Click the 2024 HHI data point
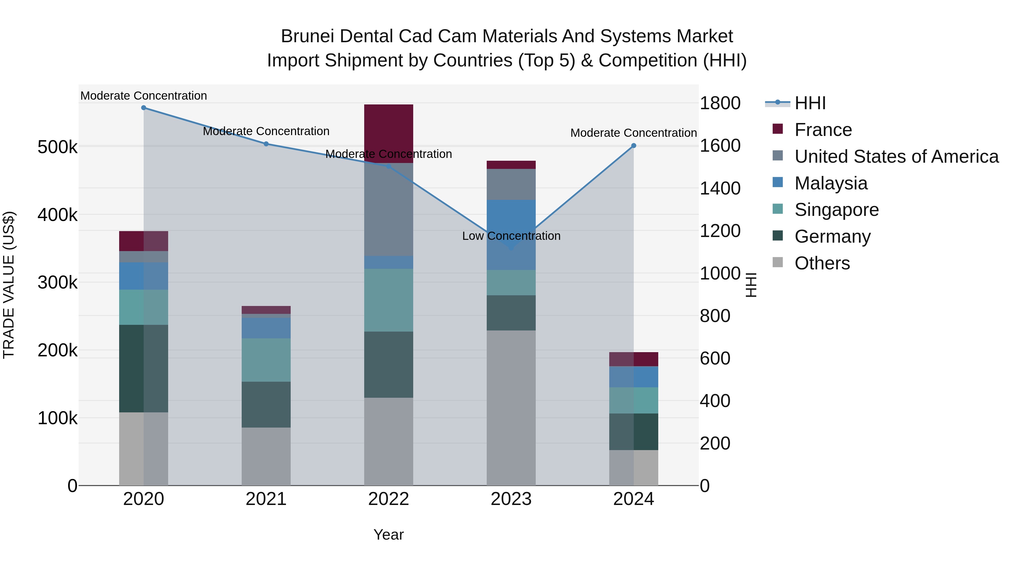 (x=634, y=146)
